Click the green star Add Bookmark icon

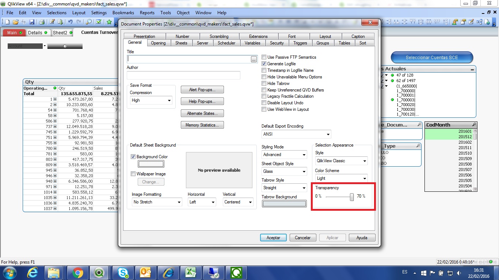click(109, 22)
